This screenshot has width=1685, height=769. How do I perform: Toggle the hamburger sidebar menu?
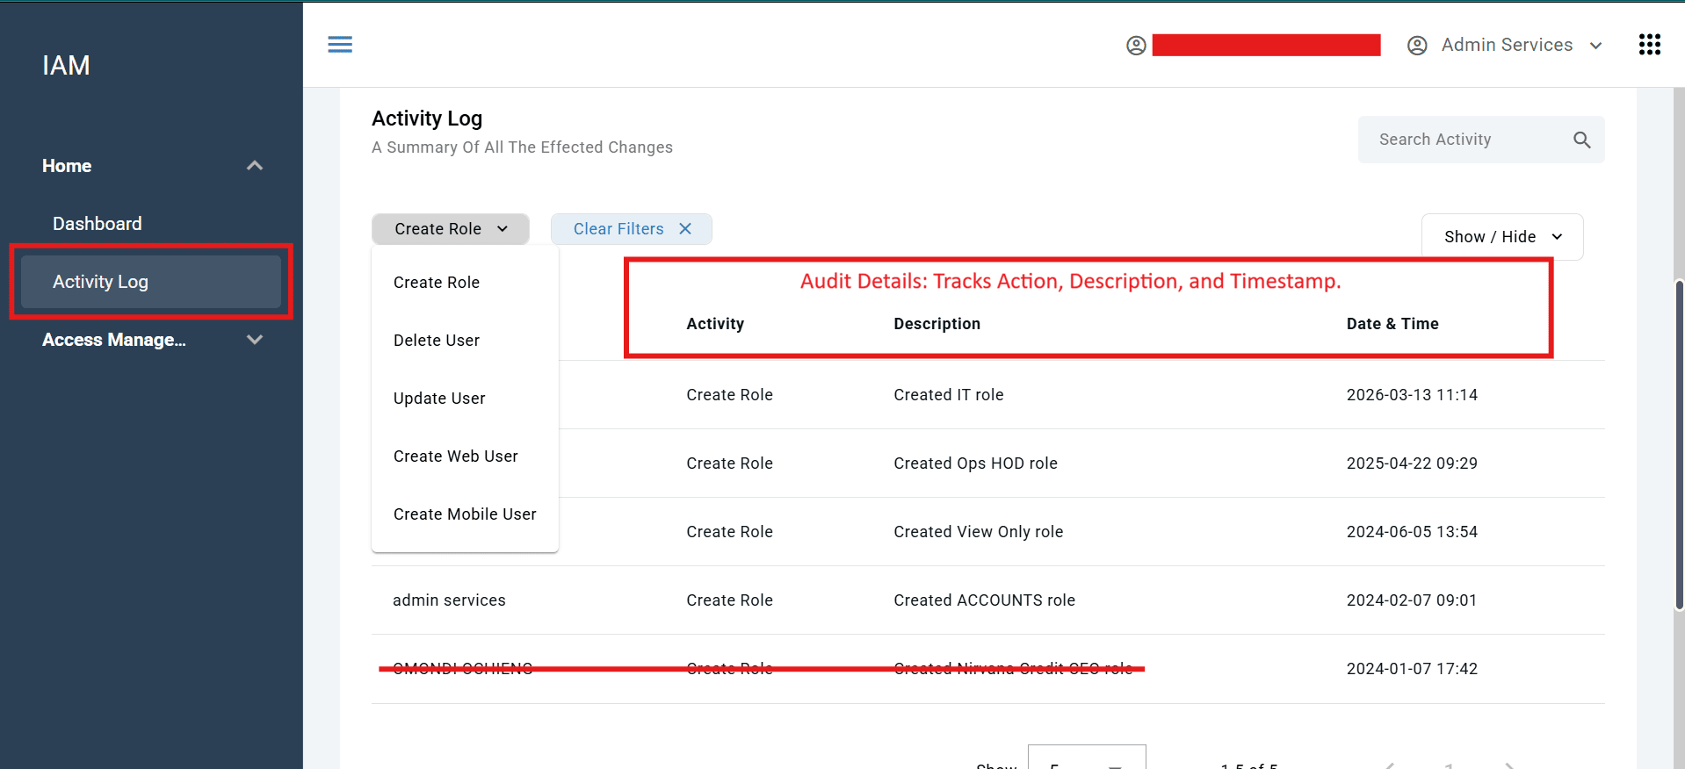340,45
